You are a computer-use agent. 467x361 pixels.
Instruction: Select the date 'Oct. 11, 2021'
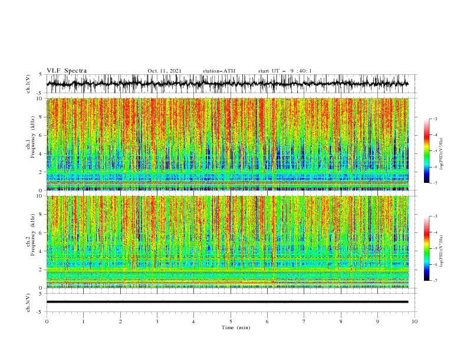point(165,71)
